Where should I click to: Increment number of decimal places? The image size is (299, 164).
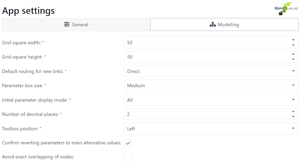293,112
